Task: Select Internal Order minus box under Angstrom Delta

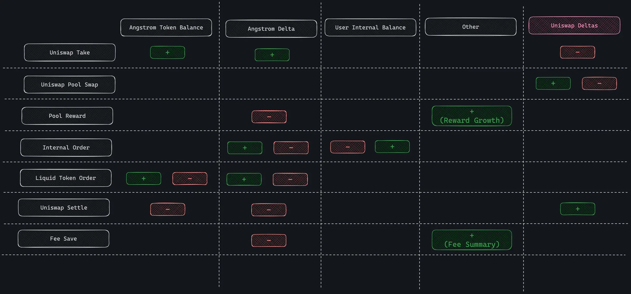Action: coord(291,148)
